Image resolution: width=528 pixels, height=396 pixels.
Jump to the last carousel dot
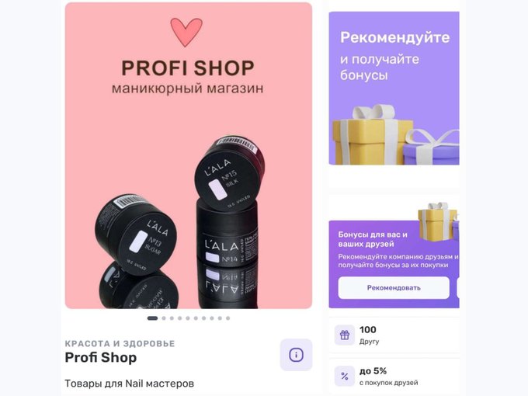[x=228, y=318]
